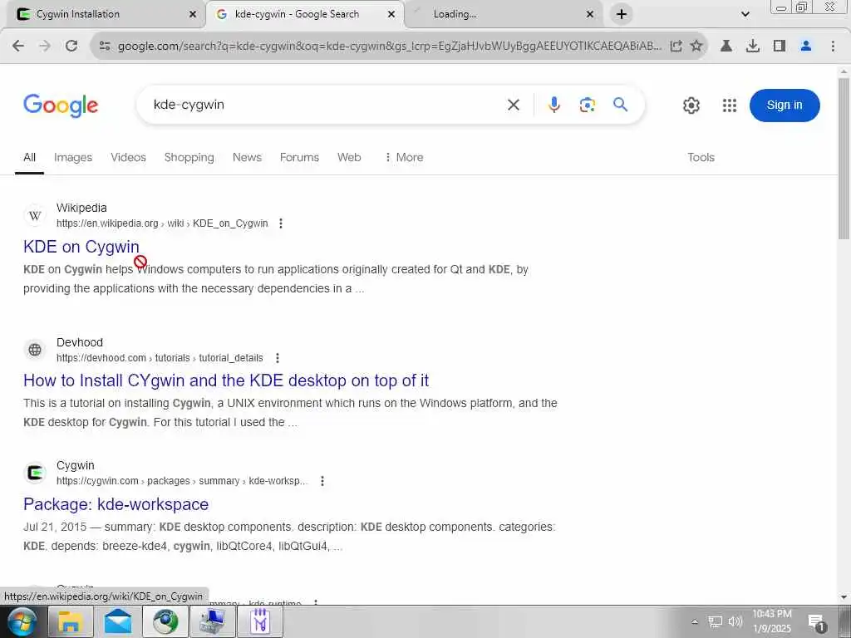Click the Google logo
The height and width of the screenshot is (638, 851).
pyautogui.click(x=61, y=106)
